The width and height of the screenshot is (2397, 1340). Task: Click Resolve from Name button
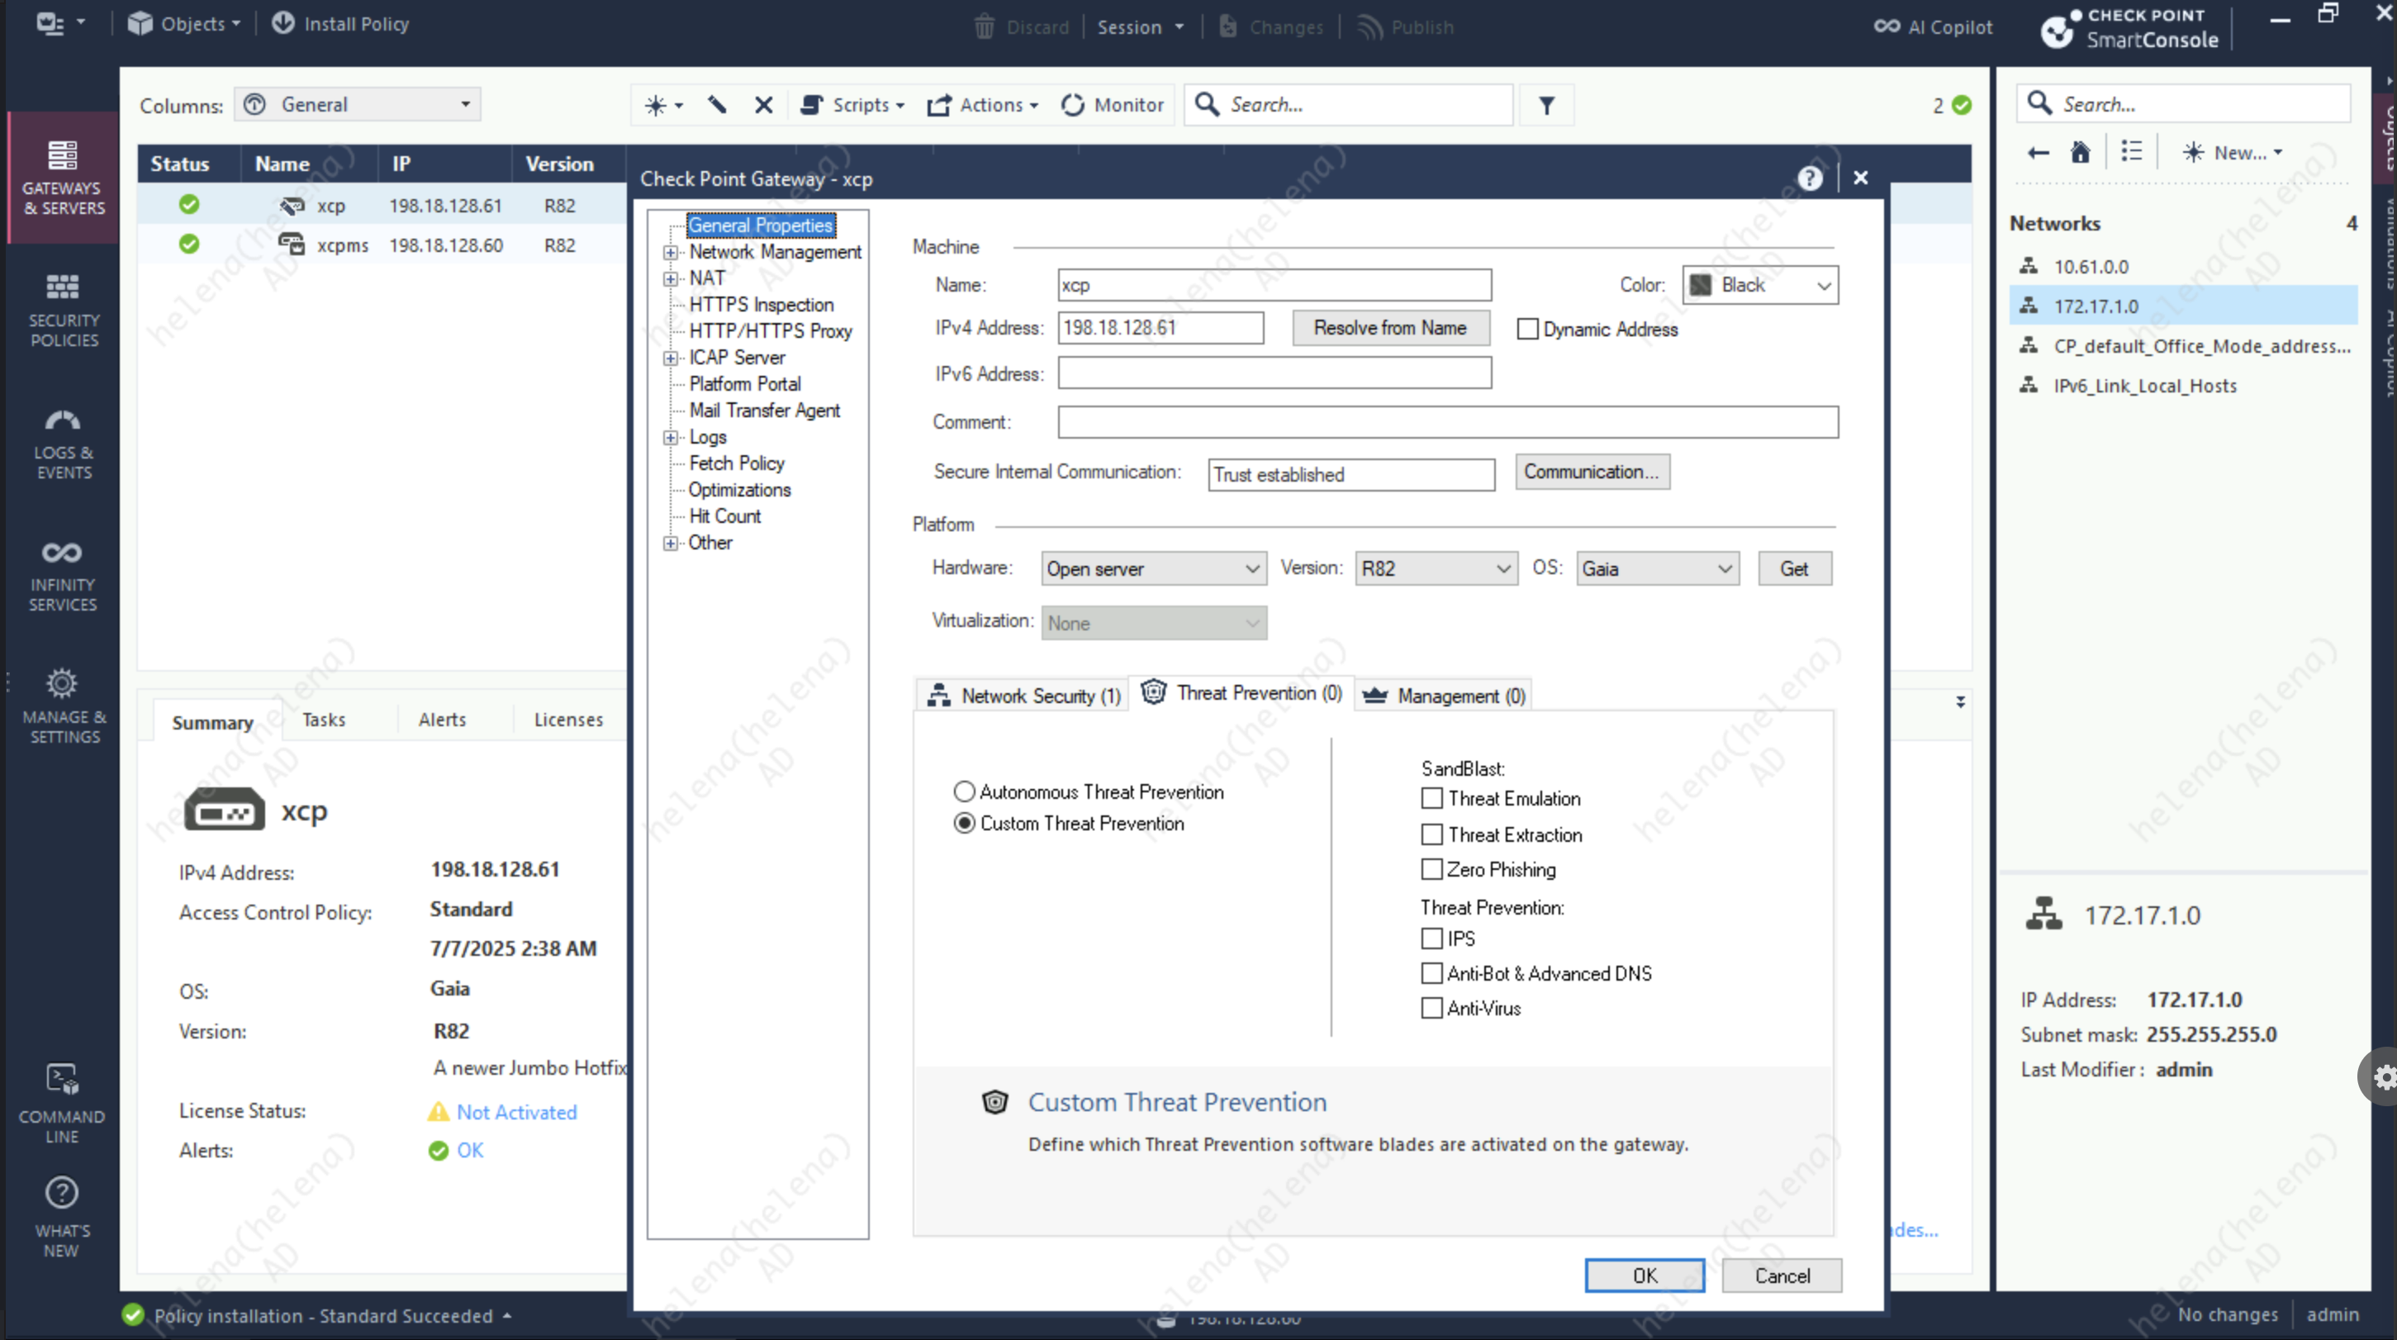[x=1389, y=327]
